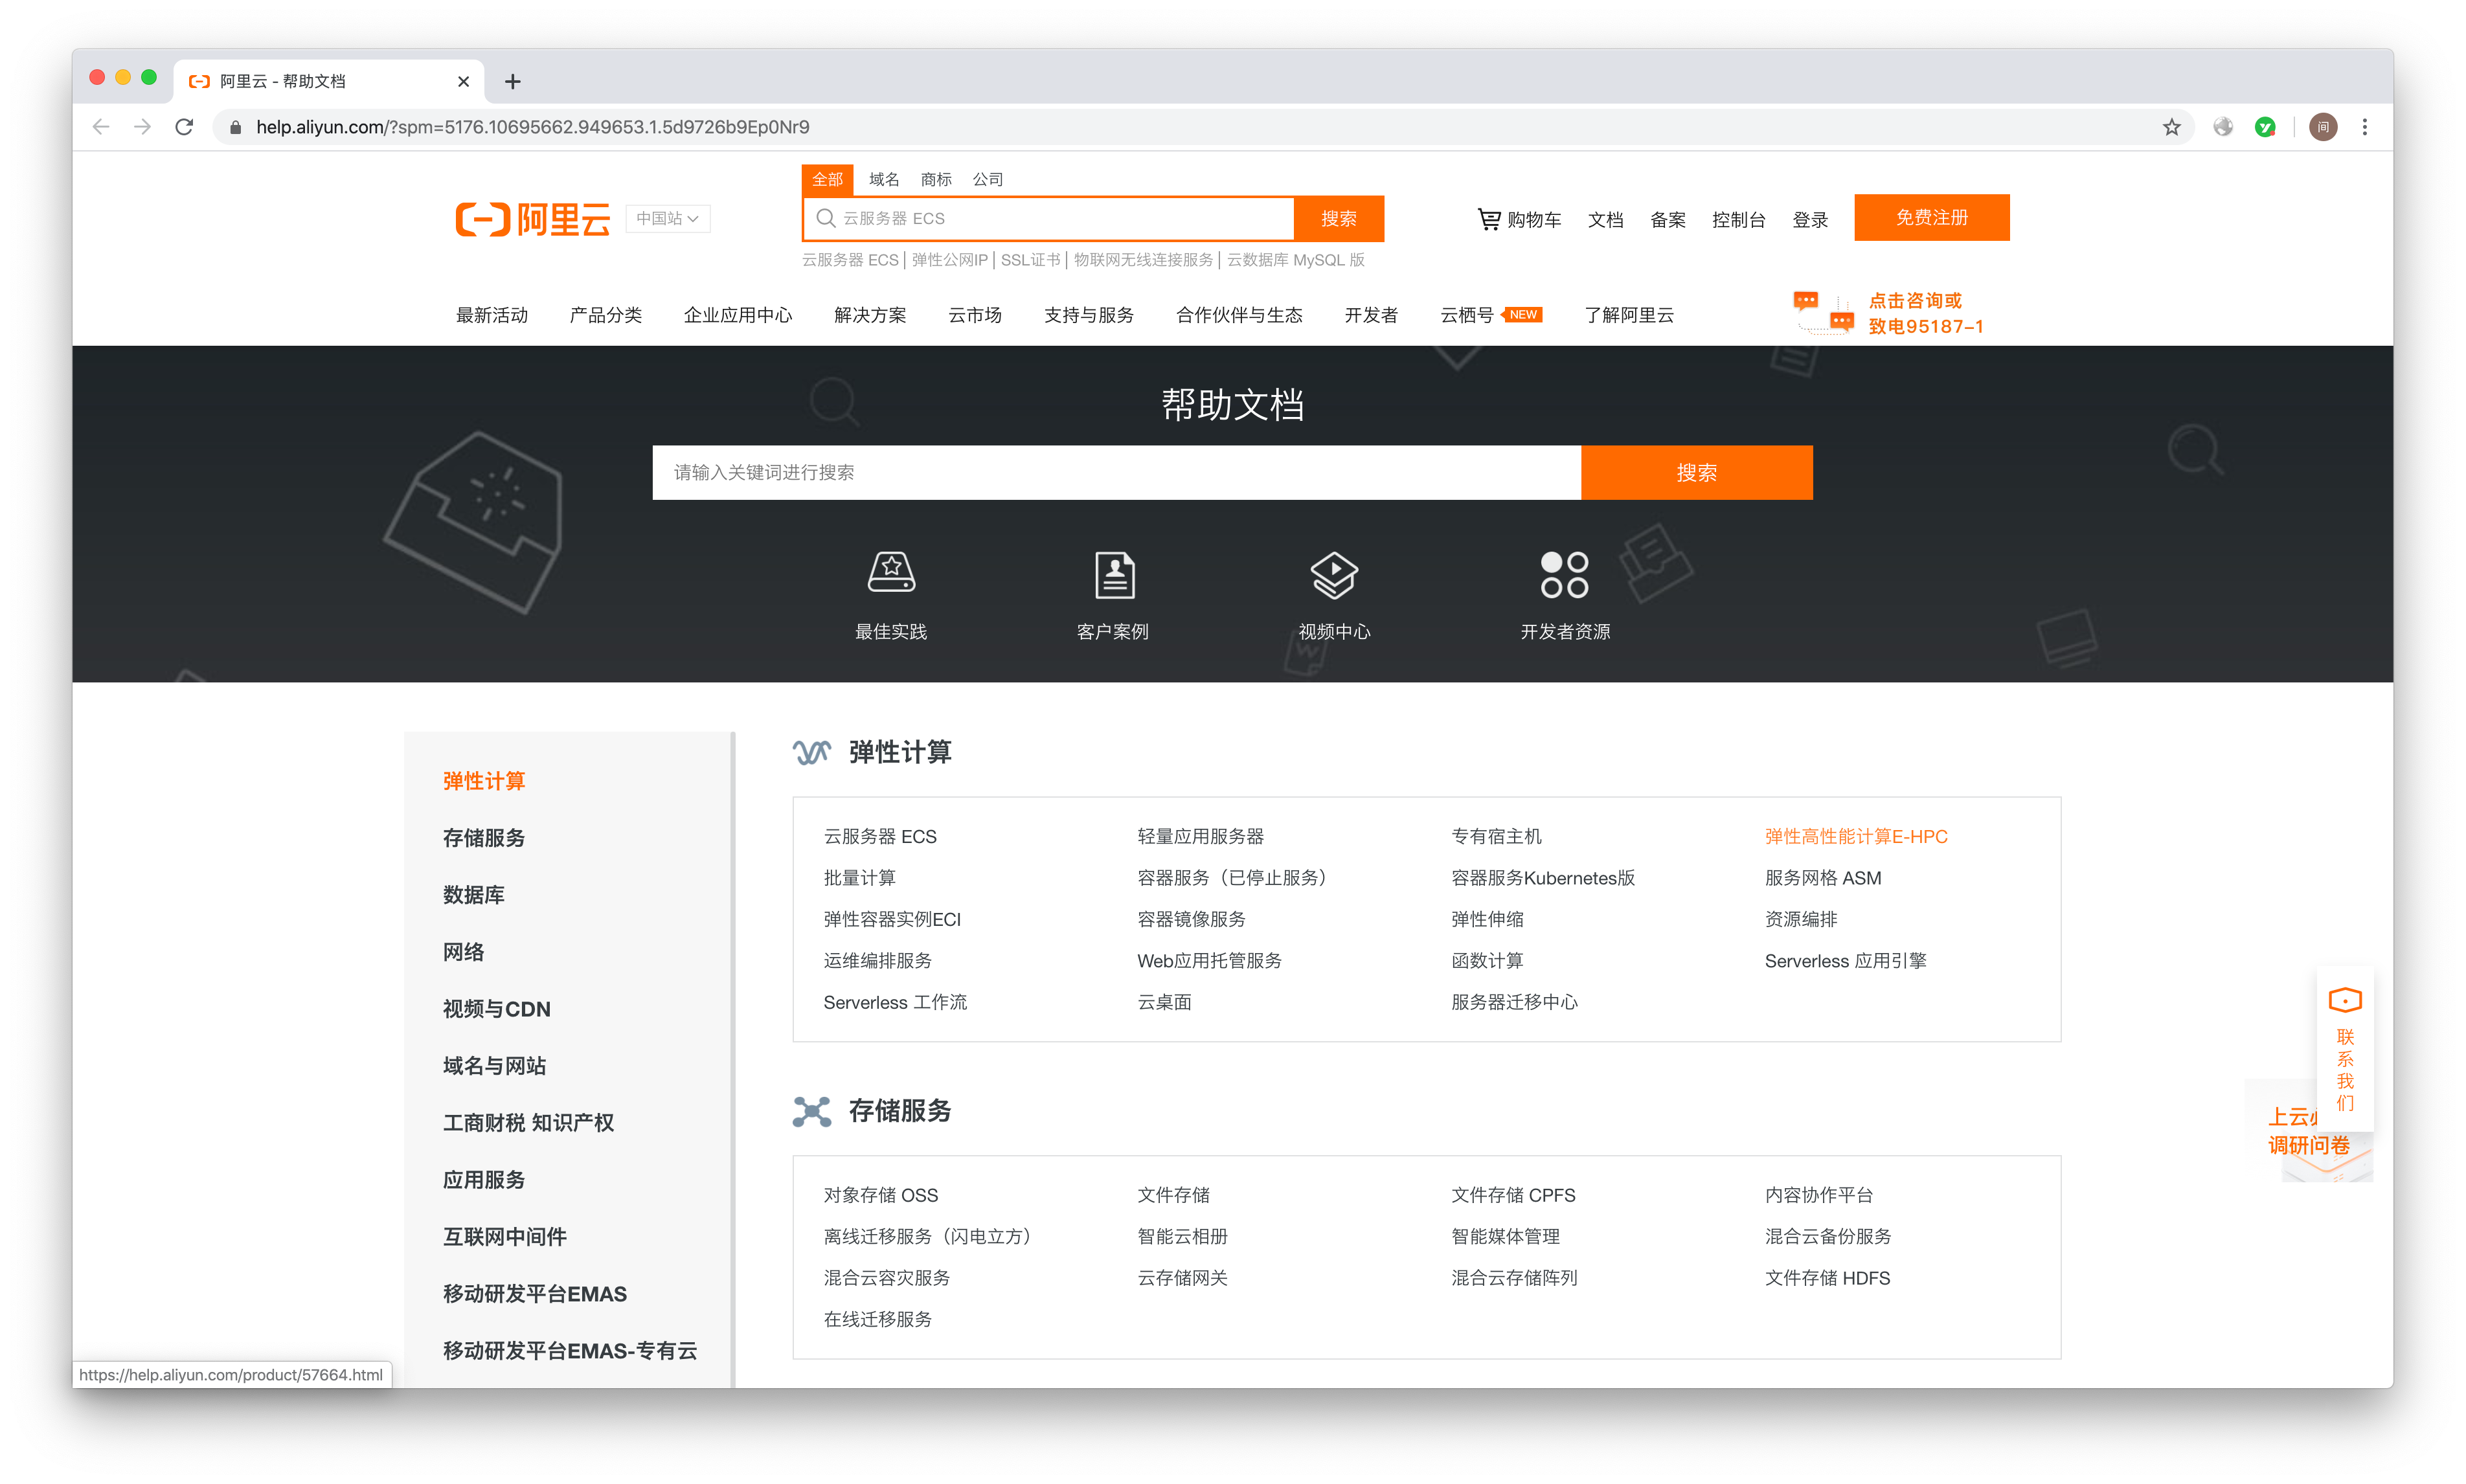Focus the 请输入关键词进行搜索 input field
Viewport: 2466px width, 1484px height.
pos(1116,472)
